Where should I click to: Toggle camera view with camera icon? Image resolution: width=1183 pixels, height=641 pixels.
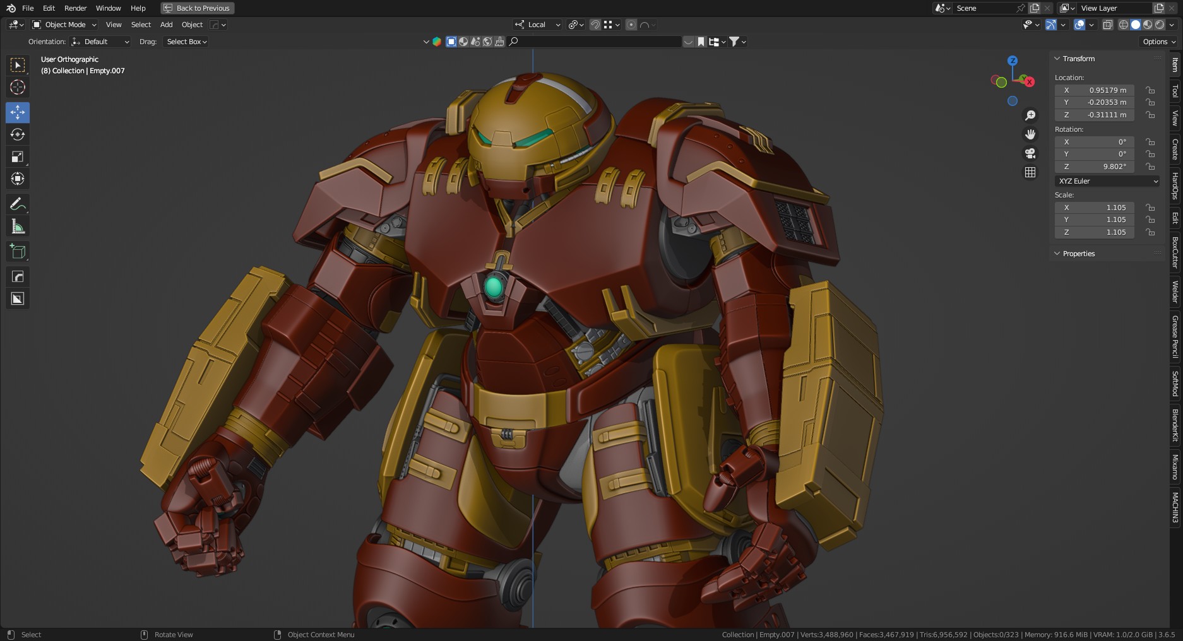click(x=1030, y=153)
